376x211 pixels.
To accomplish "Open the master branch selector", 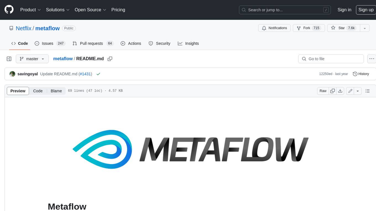I will coord(32,59).
